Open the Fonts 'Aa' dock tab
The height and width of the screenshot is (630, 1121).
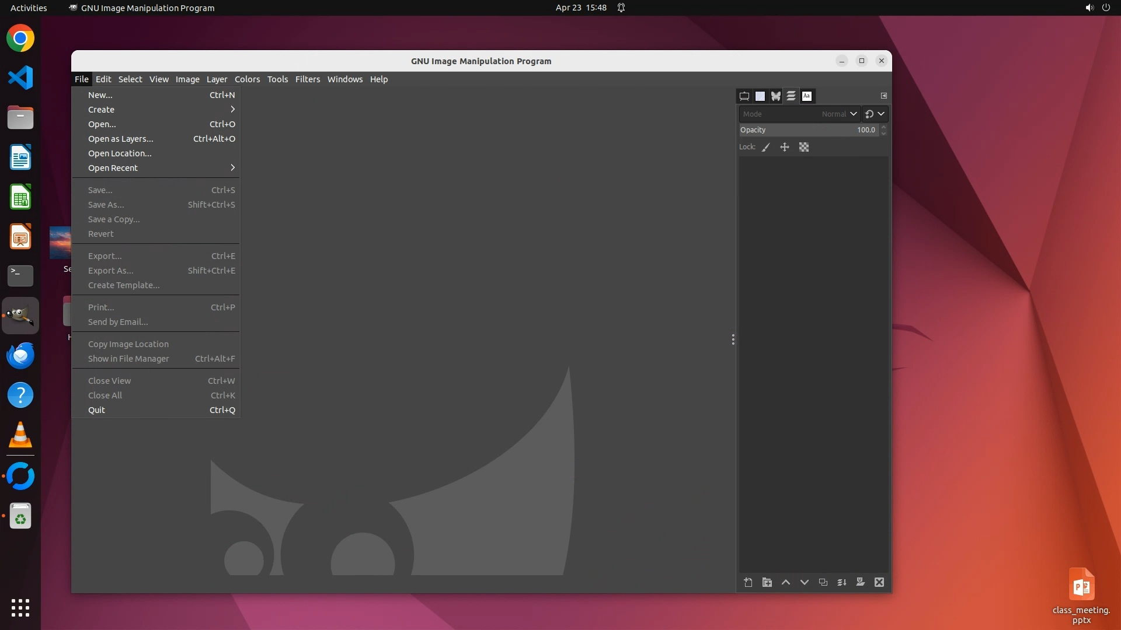coord(807,96)
